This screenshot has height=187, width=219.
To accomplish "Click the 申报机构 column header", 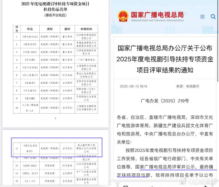I will pos(86,29).
